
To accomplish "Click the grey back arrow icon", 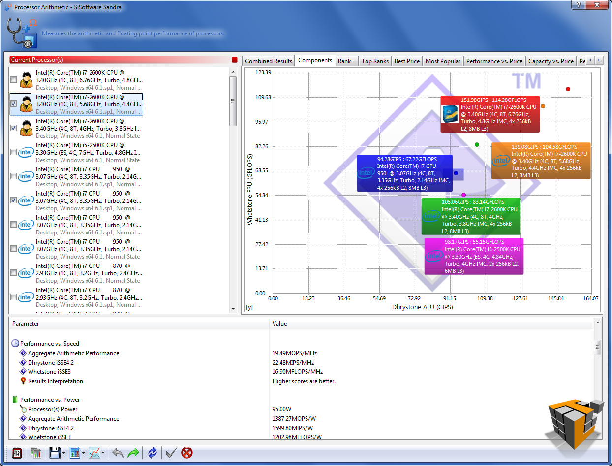I will (x=118, y=452).
